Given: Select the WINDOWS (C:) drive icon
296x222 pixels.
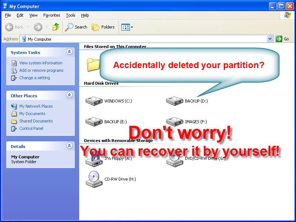Looking at the screenshot, I should click(x=94, y=101).
